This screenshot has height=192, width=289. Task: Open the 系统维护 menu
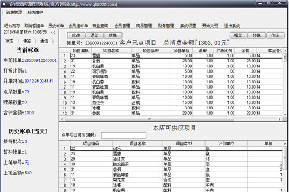(x=35, y=12)
